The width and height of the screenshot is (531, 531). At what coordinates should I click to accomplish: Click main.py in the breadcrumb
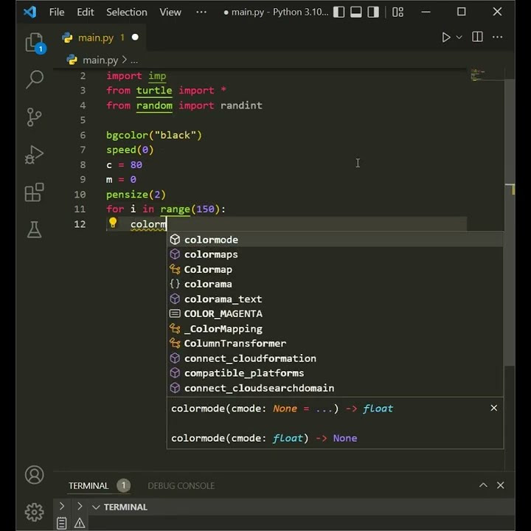pos(100,60)
